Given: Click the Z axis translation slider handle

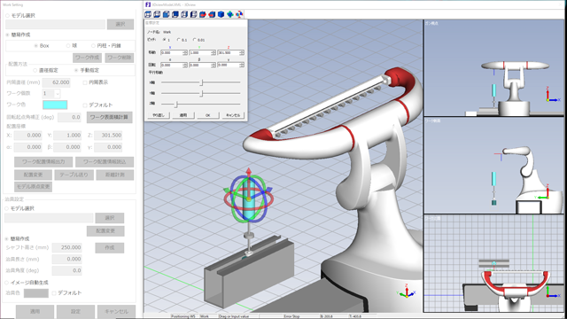Looking at the screenshot, I should (176, 105).
